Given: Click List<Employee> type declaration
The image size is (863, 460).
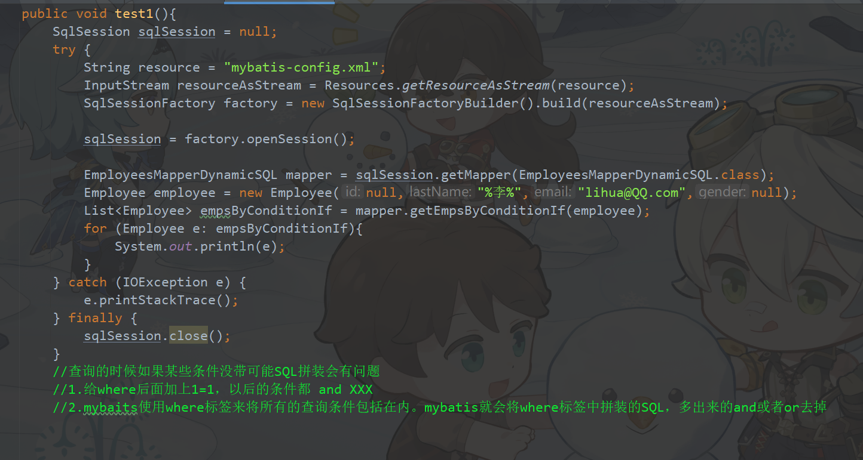Looking at the screenshot, I should 138,211.
